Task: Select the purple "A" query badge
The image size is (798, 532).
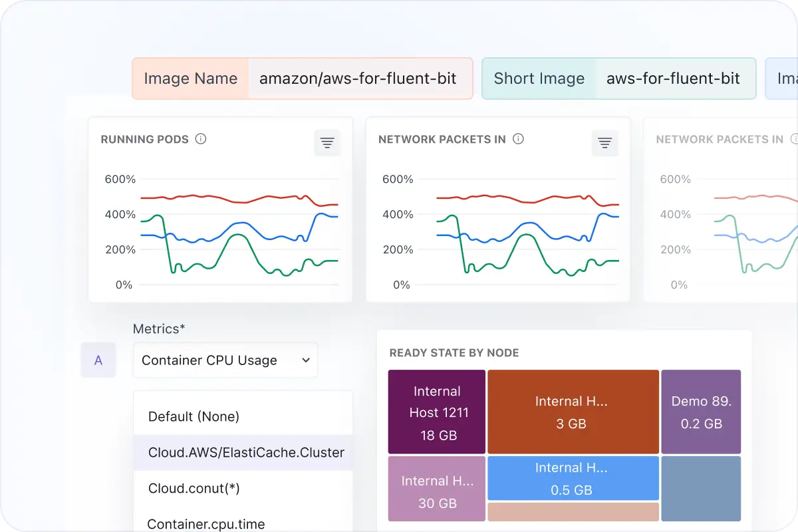Action: pos(98,360)
